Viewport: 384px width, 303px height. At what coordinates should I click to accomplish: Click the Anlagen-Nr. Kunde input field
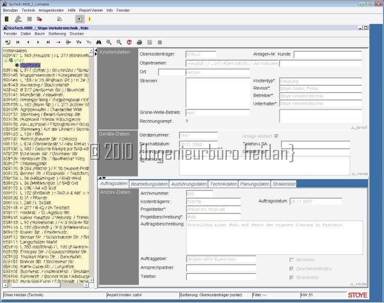tap(327, 55)
